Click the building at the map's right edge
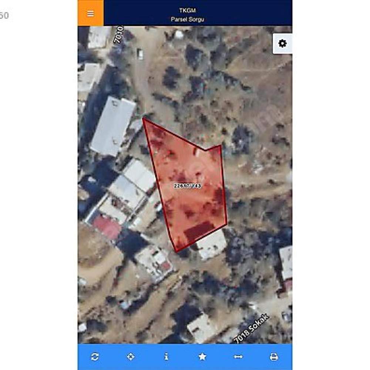This screenshot has width=370, height=370. click(286, 263)
